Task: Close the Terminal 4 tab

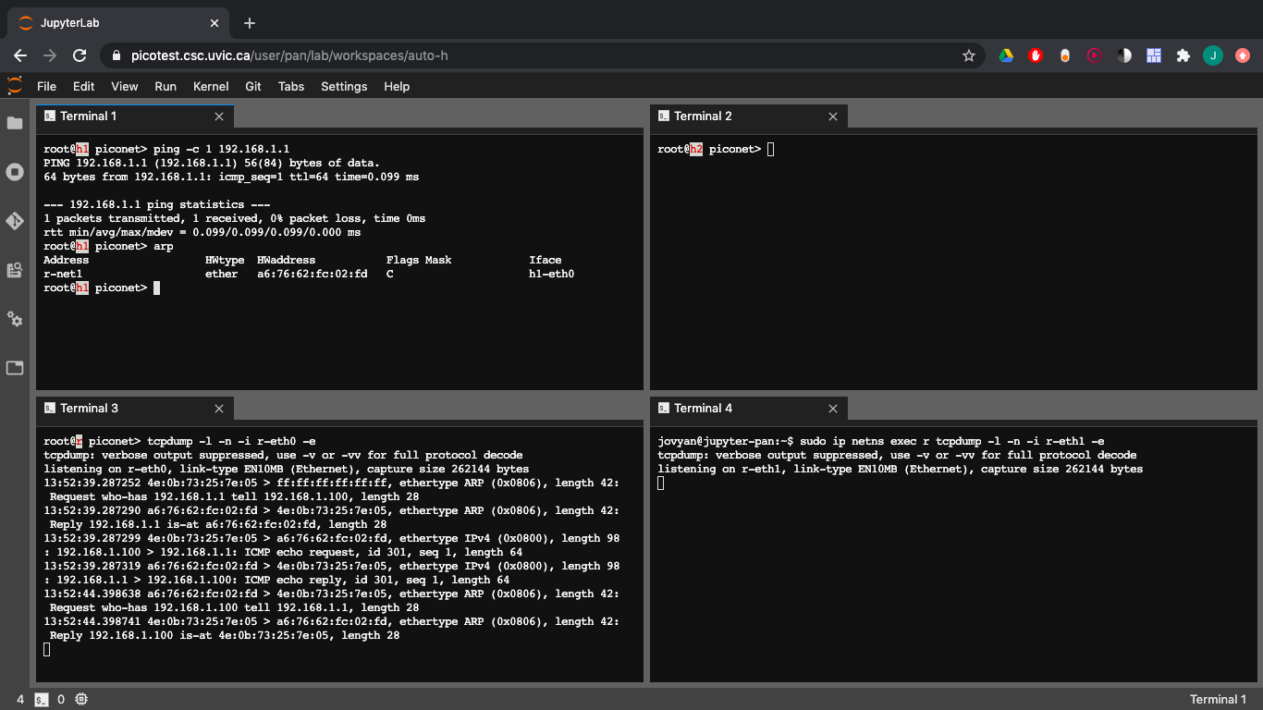Action: [x=833, y=409]
